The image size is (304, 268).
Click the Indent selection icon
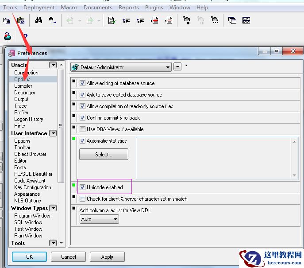click(x=126, y=20)
